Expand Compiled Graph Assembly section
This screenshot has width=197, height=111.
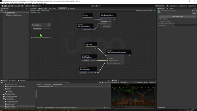158,23
